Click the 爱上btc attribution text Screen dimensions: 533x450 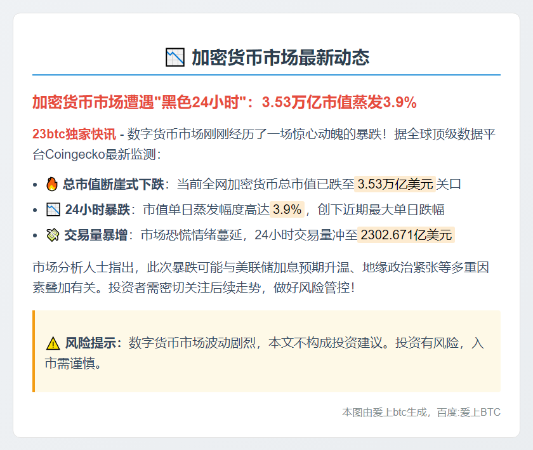419,411
